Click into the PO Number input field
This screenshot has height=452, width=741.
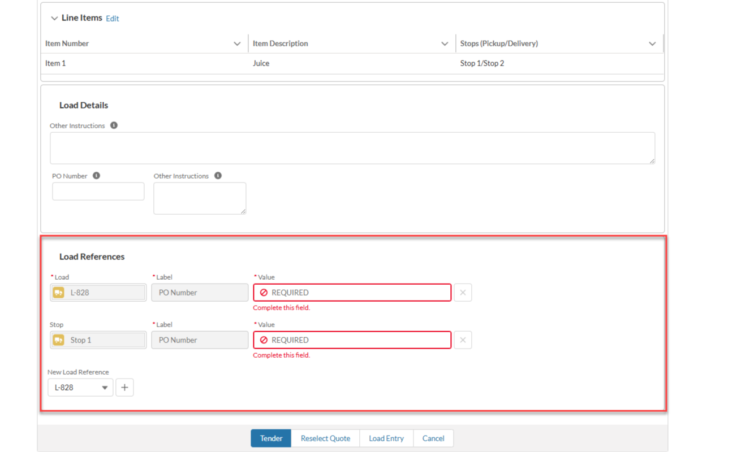click(98, 192)
